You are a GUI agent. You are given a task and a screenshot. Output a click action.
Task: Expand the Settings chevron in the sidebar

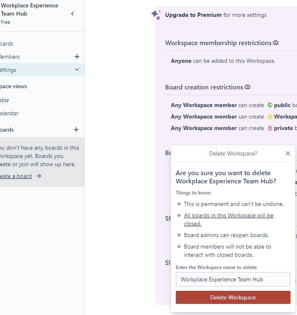(77, 69)
